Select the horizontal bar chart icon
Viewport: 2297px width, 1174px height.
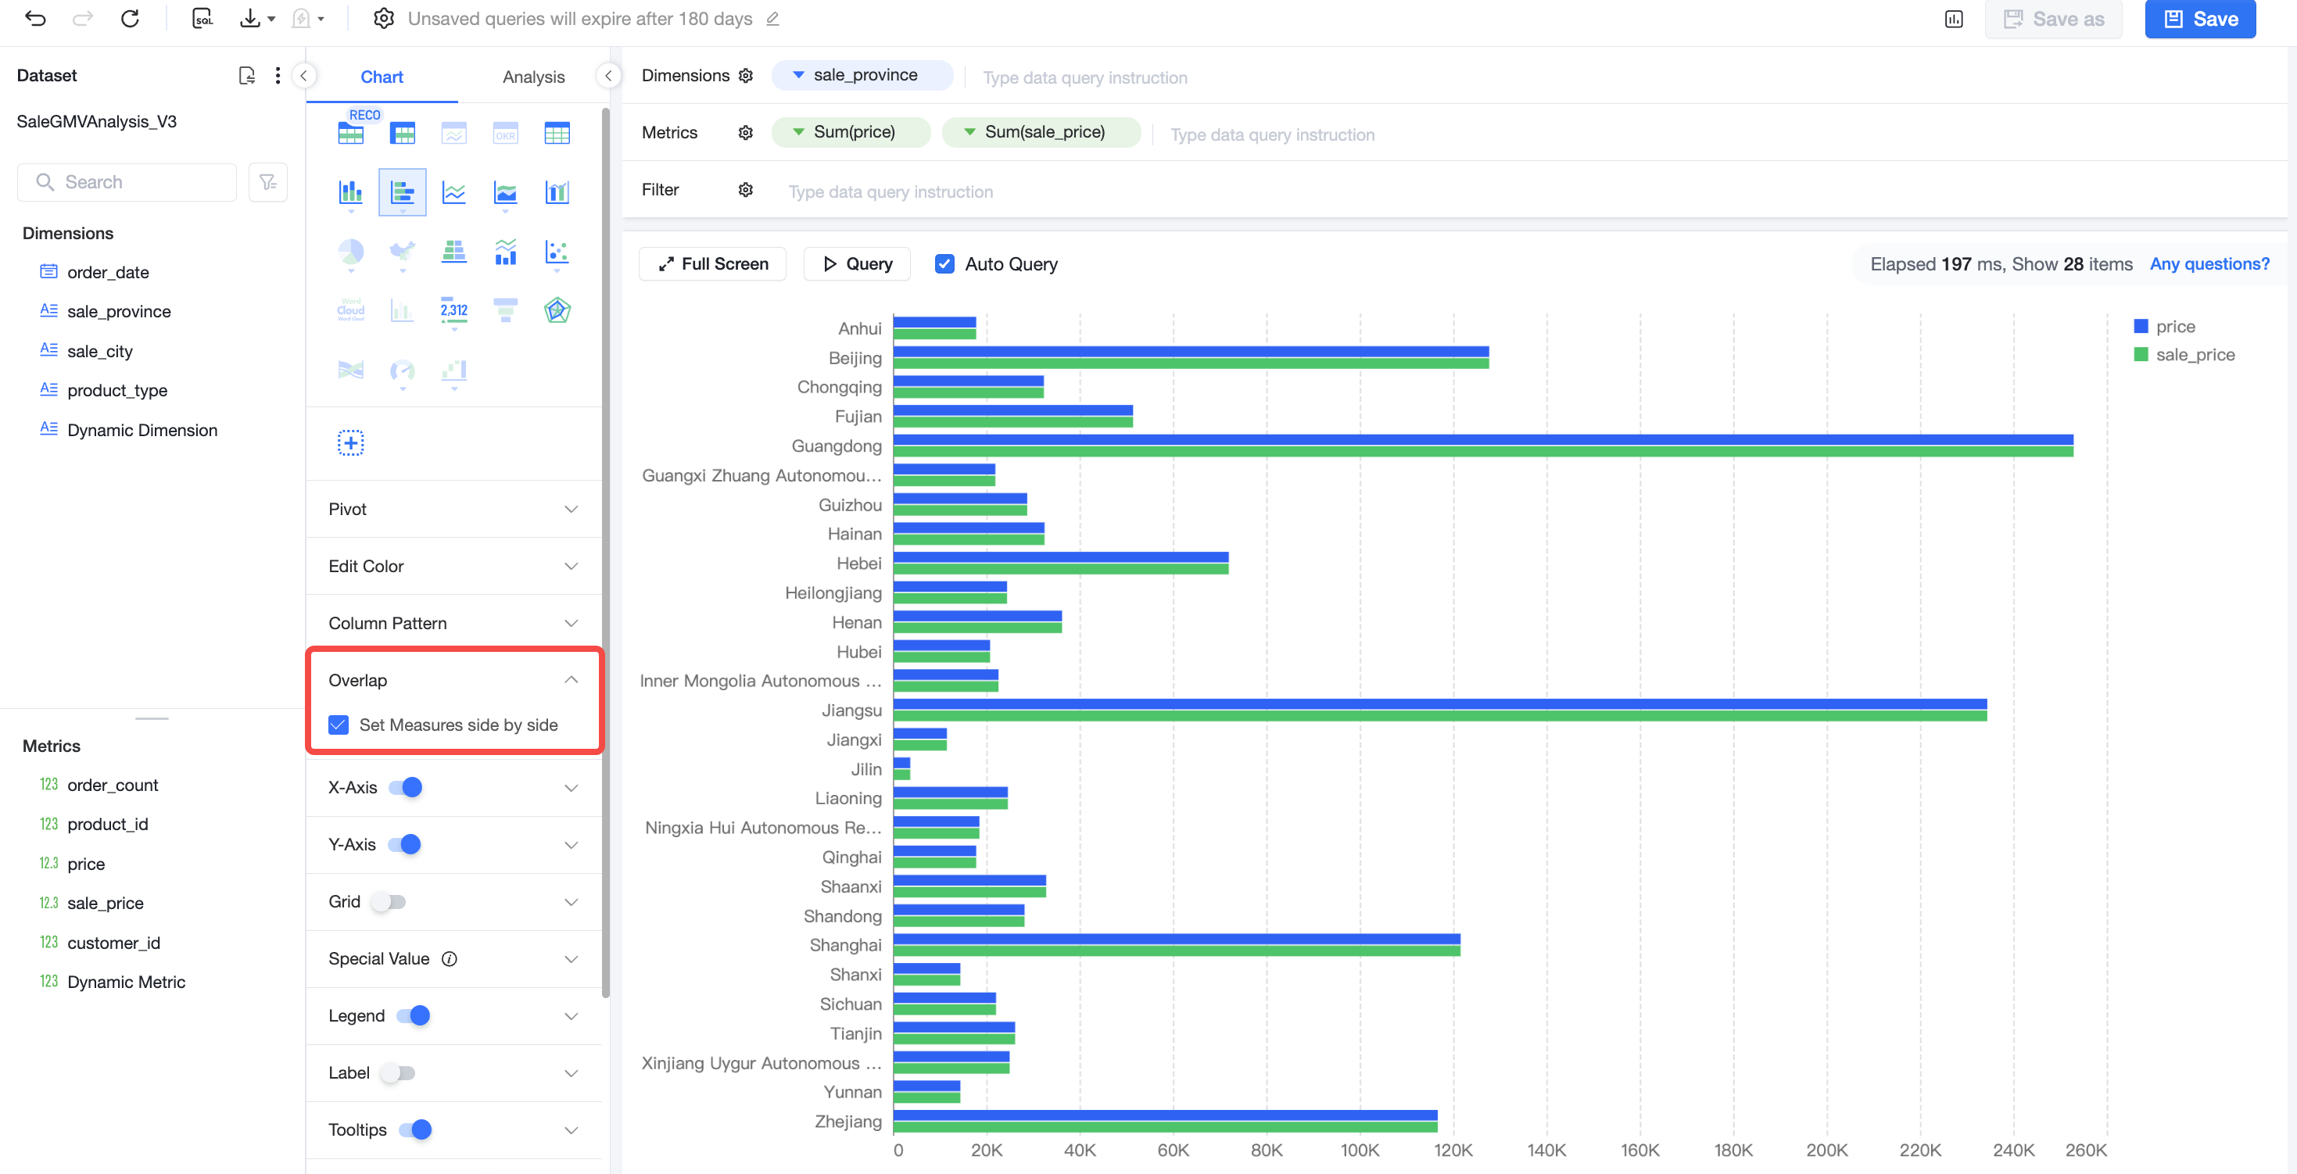[x=402, y=191]
